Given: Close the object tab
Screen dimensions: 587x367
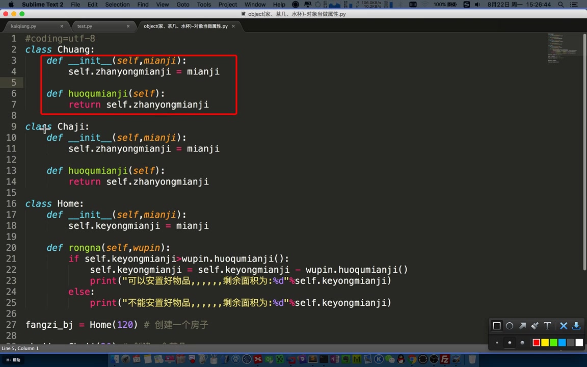Looking at the screenshot, I should (233, 26).
